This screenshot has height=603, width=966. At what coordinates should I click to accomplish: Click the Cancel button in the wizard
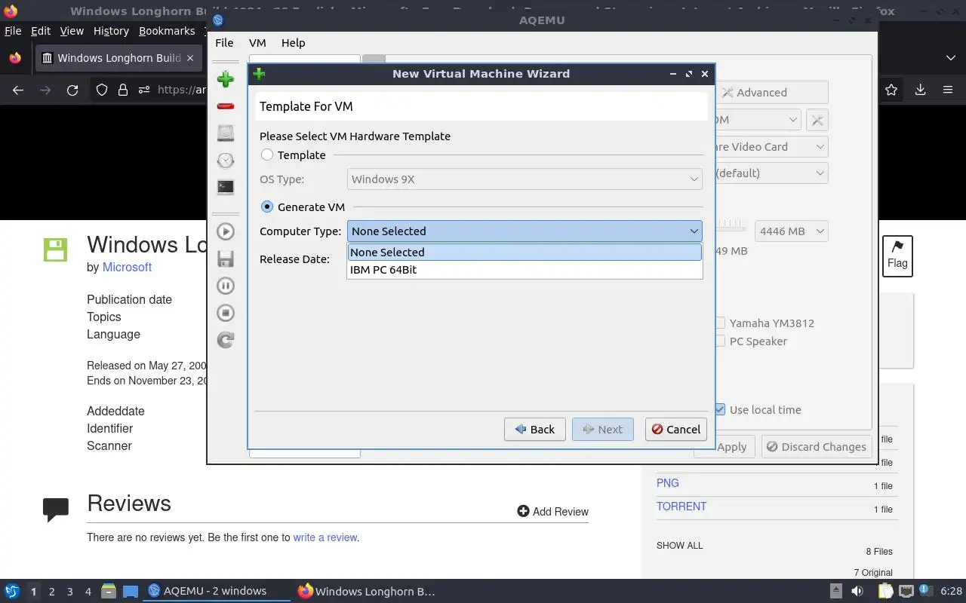676,429
